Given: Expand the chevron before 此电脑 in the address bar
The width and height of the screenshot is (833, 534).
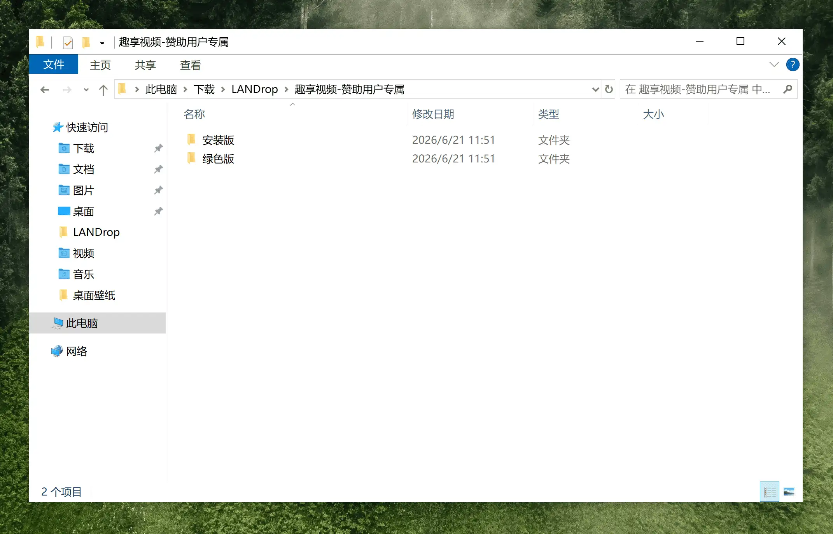Looking at the screenshot, I should tap(137, 89).
